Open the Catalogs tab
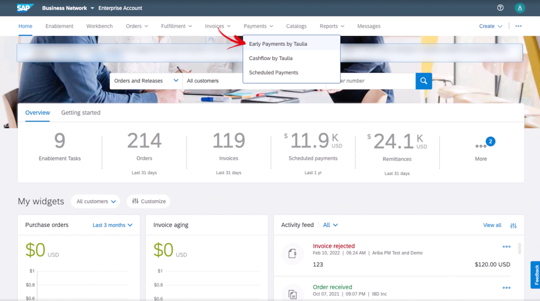The width and height of the screenshot is (540, 301). [x=296, y=26]
